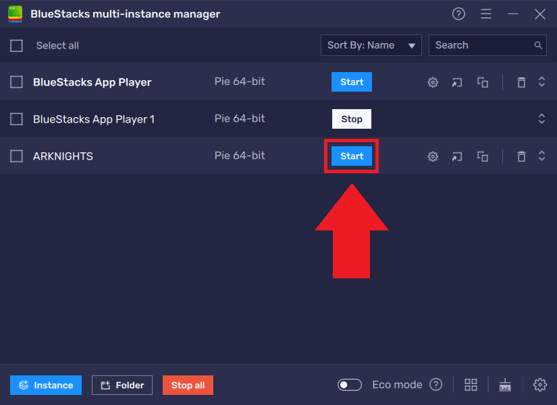Image resolution: width=557 pixels, height=405 pixels.
Task: Duplicate the BlueStacks App Player instance
Action: [482, 82]
